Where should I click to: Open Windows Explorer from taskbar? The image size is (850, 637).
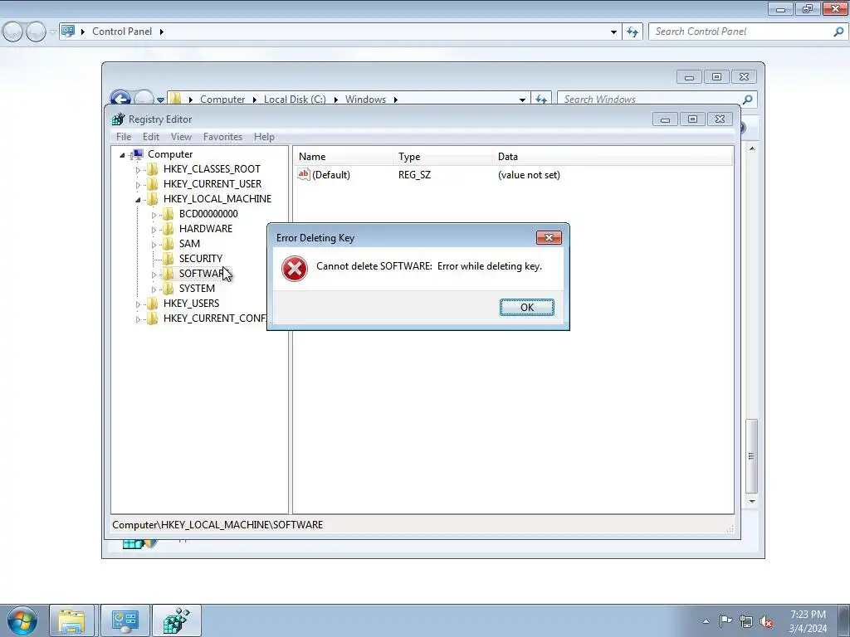click(71, 620)
